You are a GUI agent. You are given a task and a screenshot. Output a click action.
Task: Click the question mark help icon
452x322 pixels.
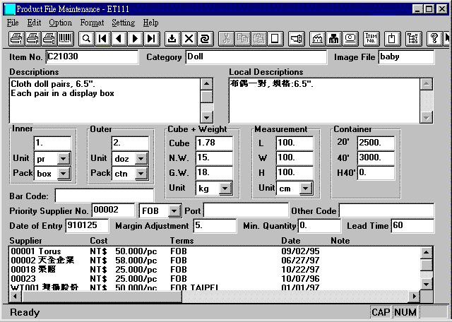434,38
